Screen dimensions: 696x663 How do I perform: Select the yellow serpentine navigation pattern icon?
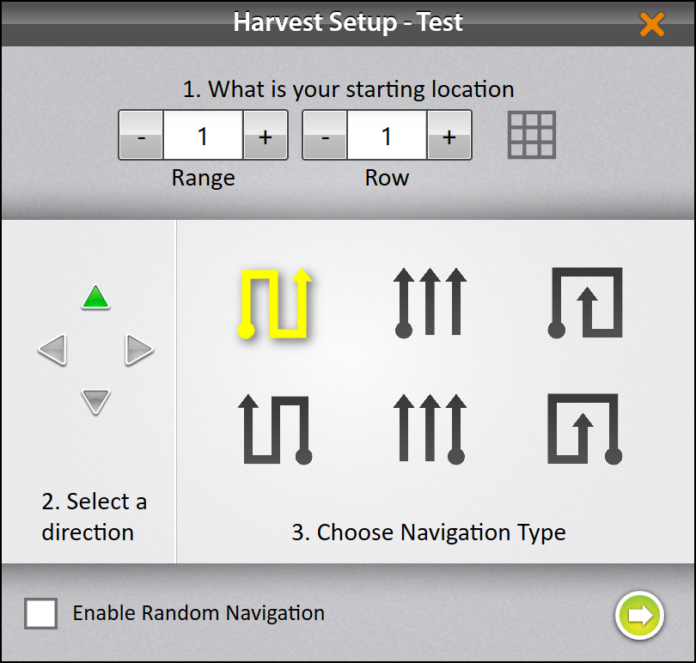274,304
